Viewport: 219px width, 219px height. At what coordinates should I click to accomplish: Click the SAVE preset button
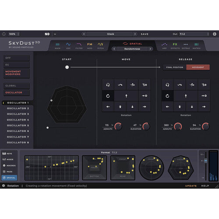tap(145, 34)
